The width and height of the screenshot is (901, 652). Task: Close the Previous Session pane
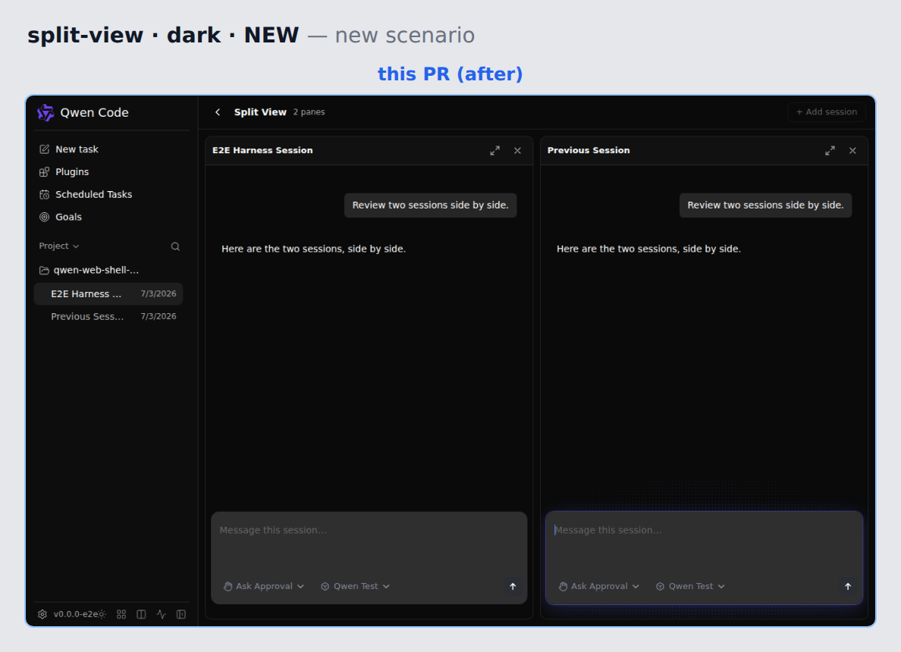click(852, 151)
